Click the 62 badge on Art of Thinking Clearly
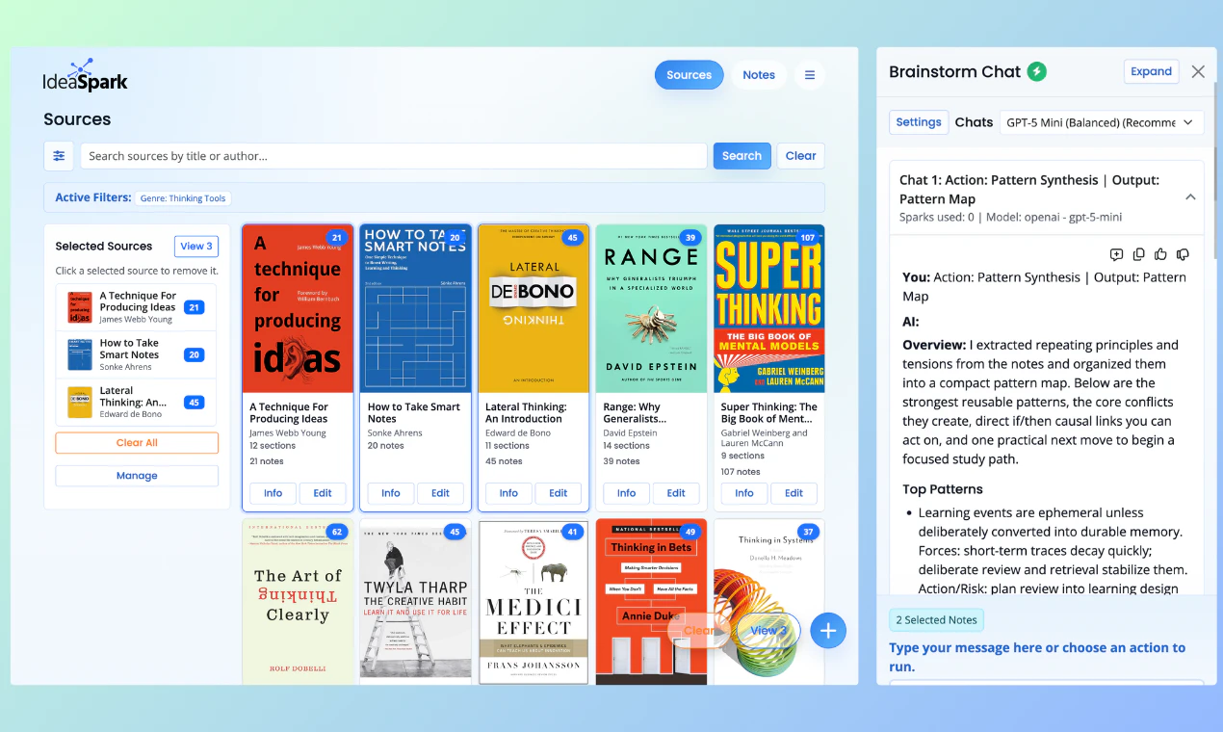The width and height of the screenshot is (1223, 732). pyautogui.click(x=336, y=532)
